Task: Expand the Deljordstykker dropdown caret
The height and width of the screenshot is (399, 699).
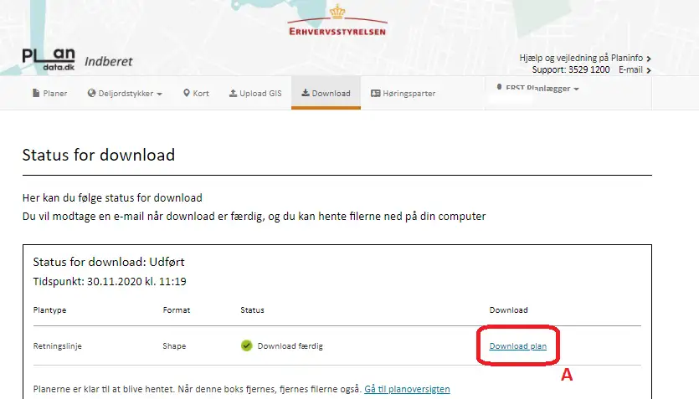Action: pyautogui.click(x=159, y=94)
